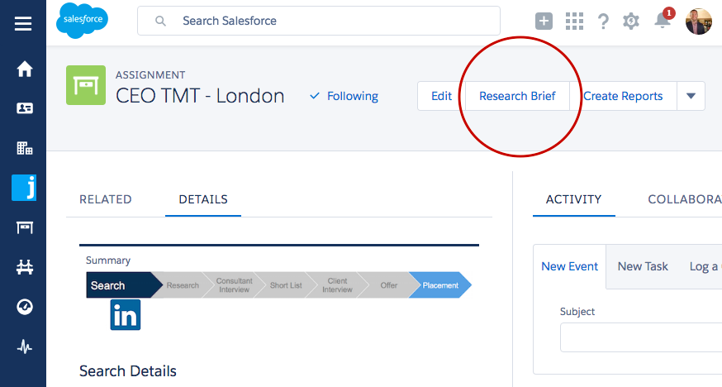Open the pulse activity icon in sidebar

pyautogui.click(x=25, y=346)
